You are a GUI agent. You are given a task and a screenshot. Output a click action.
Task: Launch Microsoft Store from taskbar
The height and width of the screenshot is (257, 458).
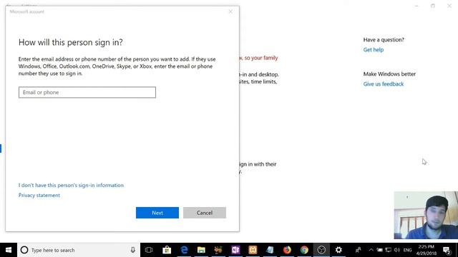[167, 250]
